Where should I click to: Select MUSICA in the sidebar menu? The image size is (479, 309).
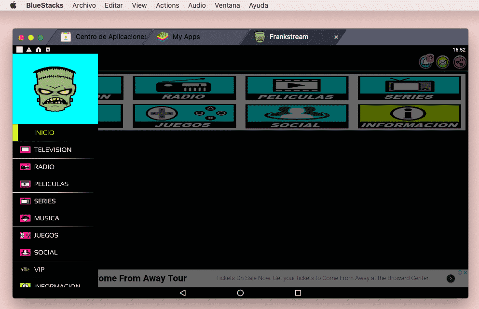[x=55, y=218]
